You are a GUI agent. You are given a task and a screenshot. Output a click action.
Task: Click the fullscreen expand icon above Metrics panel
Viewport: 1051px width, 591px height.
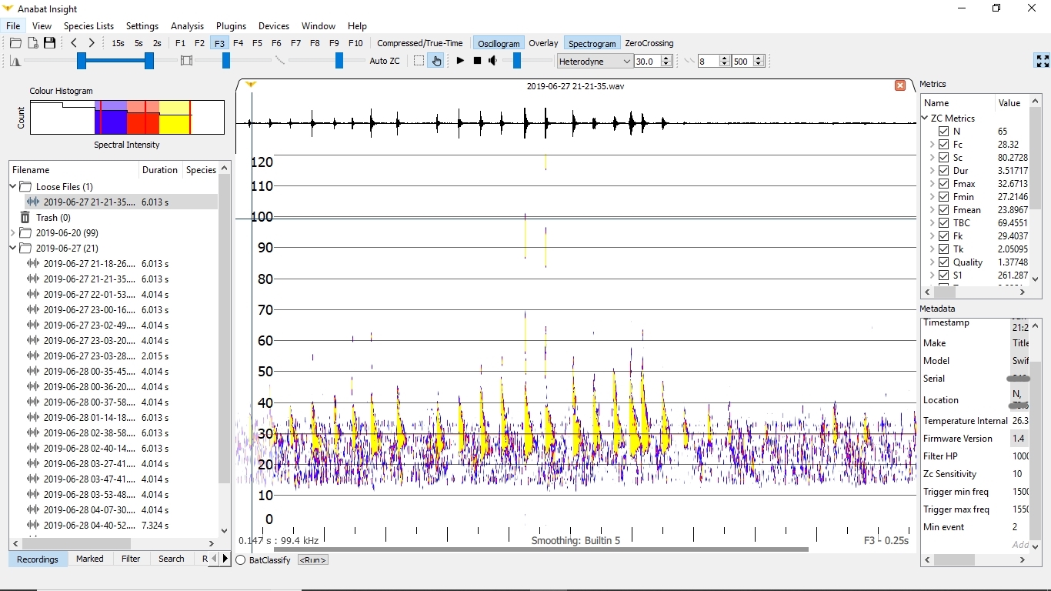point(1042,61)
